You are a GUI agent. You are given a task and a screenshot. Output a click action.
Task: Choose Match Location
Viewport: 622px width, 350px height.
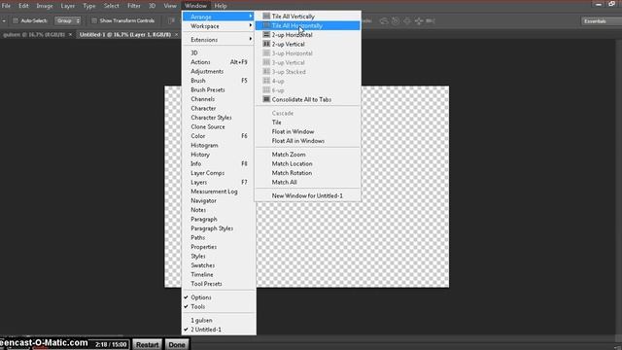pos(308,163)
